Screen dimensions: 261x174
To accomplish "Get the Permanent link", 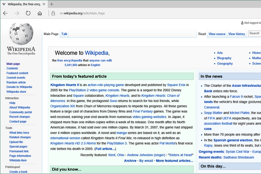I will 19,151.
